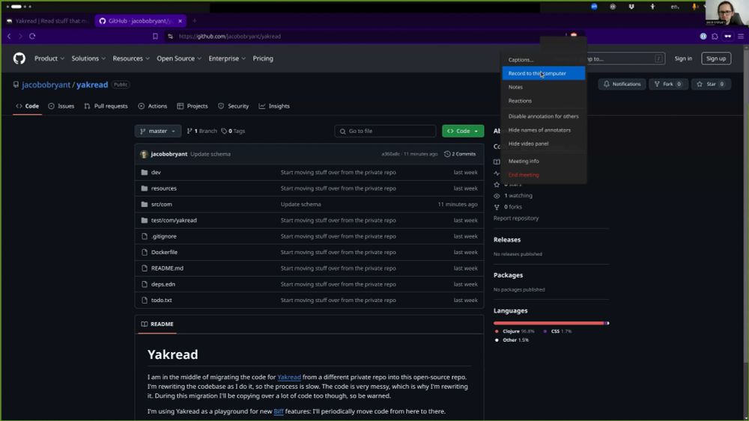The height and width of the screenshot is (421, 749).
Task: Click the Sign up button
Action: pos(716,58)
